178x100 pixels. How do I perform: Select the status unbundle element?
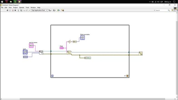coord(88,58)
